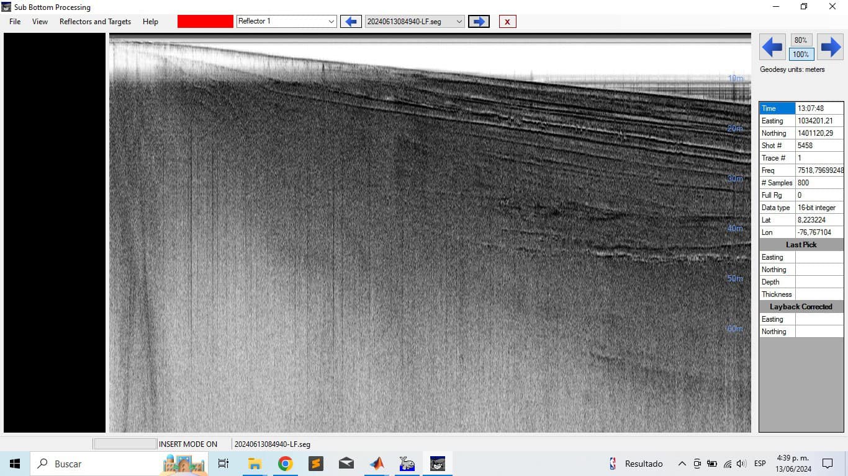
Task: Click the red X button in toolbar
Action: pyautogui.click(x=507, y=22)
